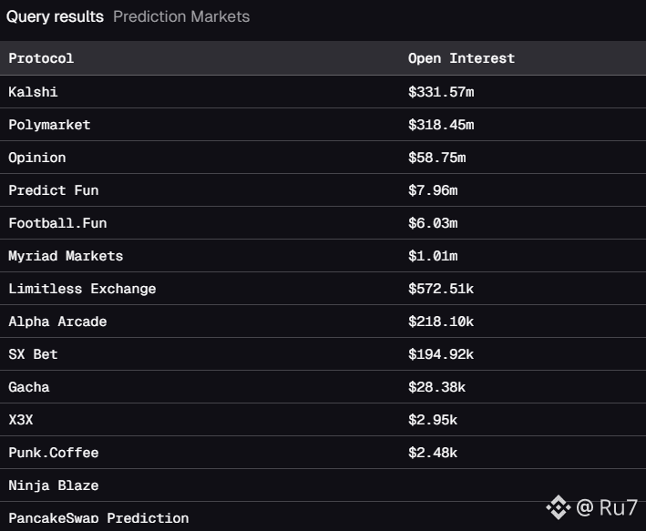Select the Query results tab
Viewport: 646px width, 531px height.
(x=56, y=16)
